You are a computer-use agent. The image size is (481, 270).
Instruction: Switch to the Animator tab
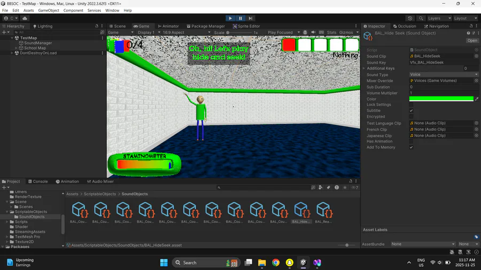click(x=168, y=26)
